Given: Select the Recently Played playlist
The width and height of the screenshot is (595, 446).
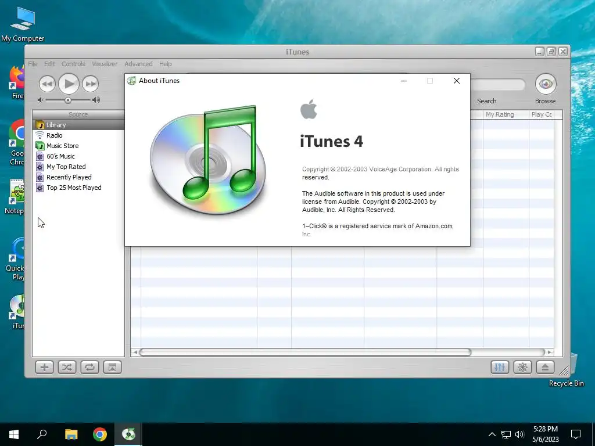Looking at the screenshot, I should point(78,177).
